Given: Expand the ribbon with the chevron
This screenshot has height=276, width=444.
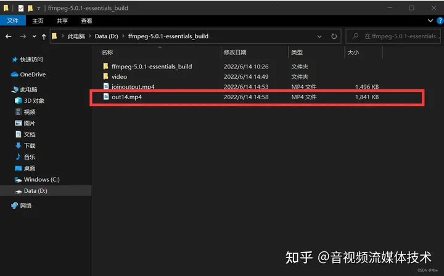Looking at the screenshot, I should [430, 21].
